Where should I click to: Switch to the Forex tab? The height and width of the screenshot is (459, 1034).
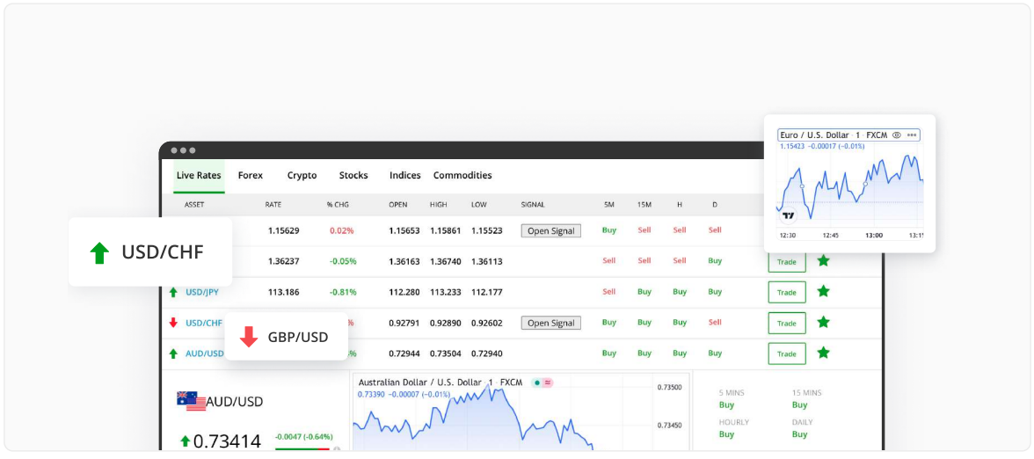tap(251, 175)
